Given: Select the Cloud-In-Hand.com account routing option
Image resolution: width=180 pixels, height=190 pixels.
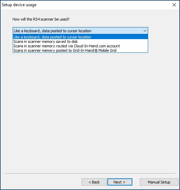Looking at the screenshot, I should click(80, 46).
